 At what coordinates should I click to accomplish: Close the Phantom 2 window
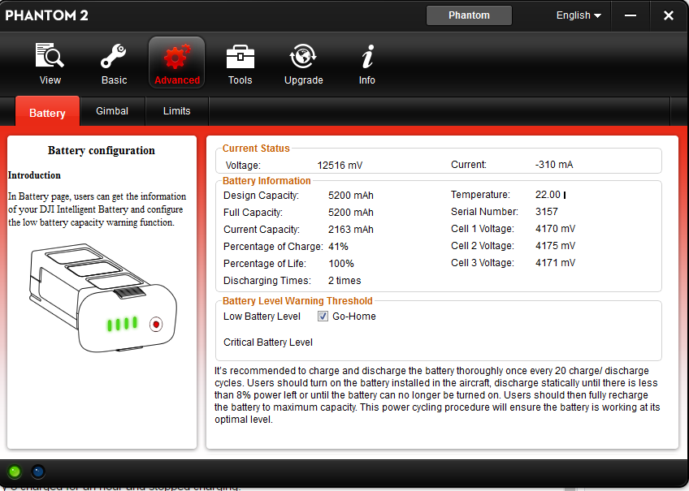click(x=669, y=15)
